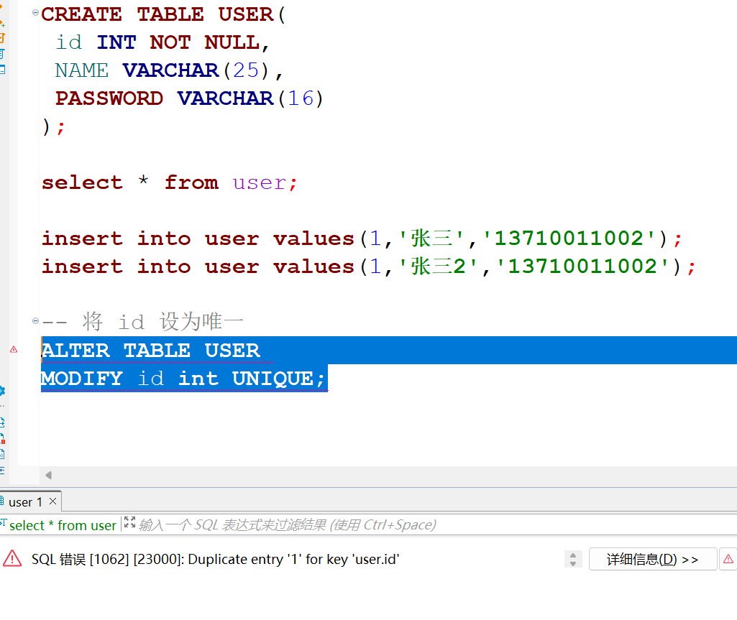Click the up/down stepper beside error message
The width and height of the screenshot is (737, 620).
(573, 559)
